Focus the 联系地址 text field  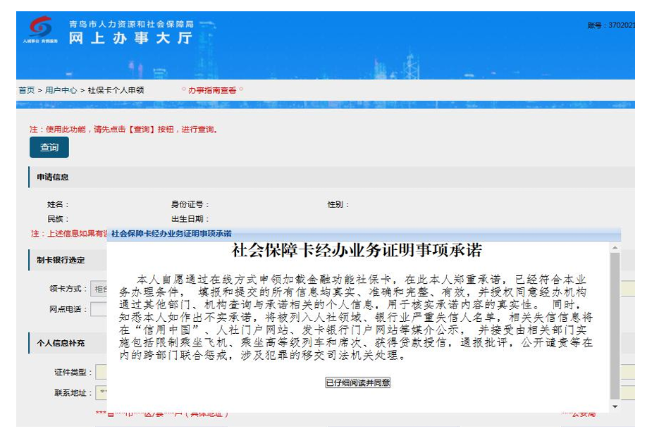[101, 392]
